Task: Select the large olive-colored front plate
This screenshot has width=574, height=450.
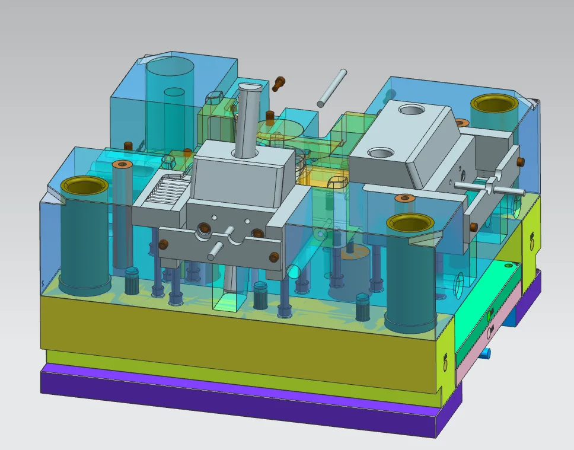Action: 238,344
